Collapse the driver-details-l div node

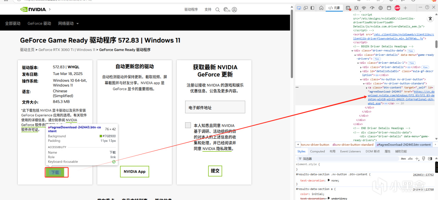[x=358, y=63]
